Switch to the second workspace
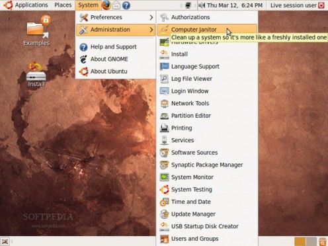 click(x=311, y=241)
